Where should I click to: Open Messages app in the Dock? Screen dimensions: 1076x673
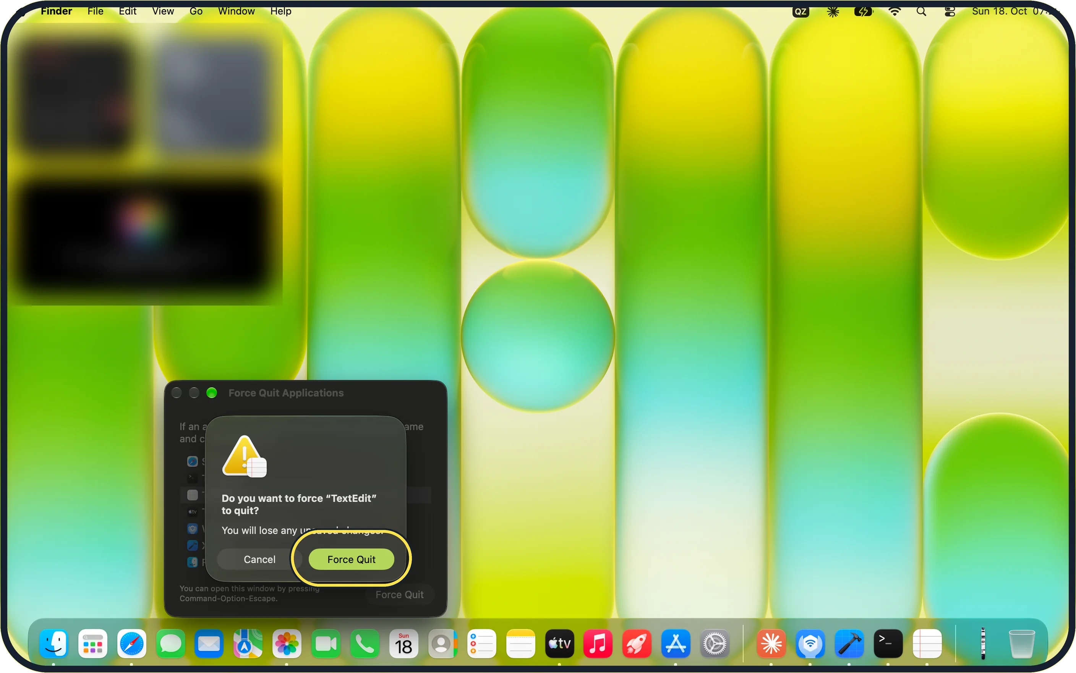pyautogui.click(x=170, y=644)
